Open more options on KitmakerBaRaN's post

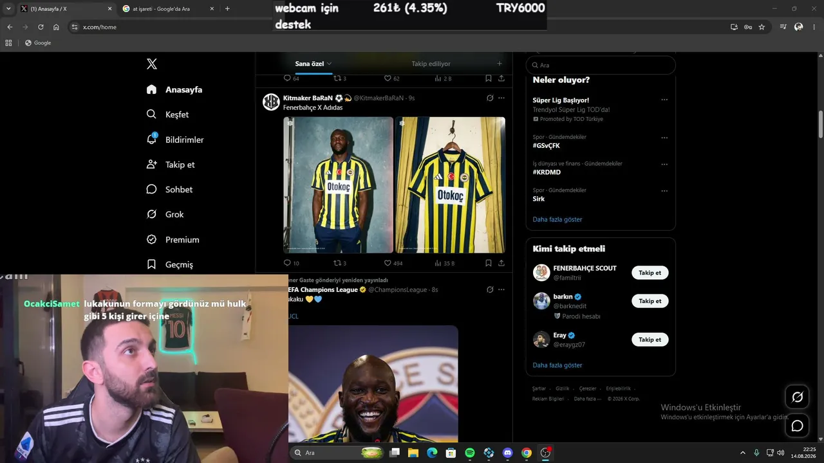(501, 98)
